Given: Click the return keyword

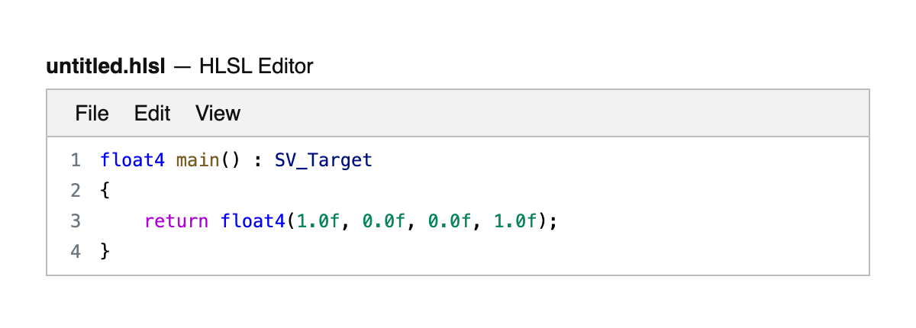Looking at the screenshot, I should (x=176, y=221).
